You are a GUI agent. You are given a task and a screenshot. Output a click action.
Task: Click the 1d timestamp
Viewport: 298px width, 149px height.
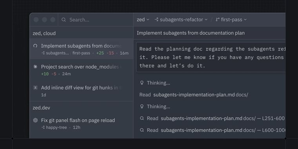click(x=44, y=95)
